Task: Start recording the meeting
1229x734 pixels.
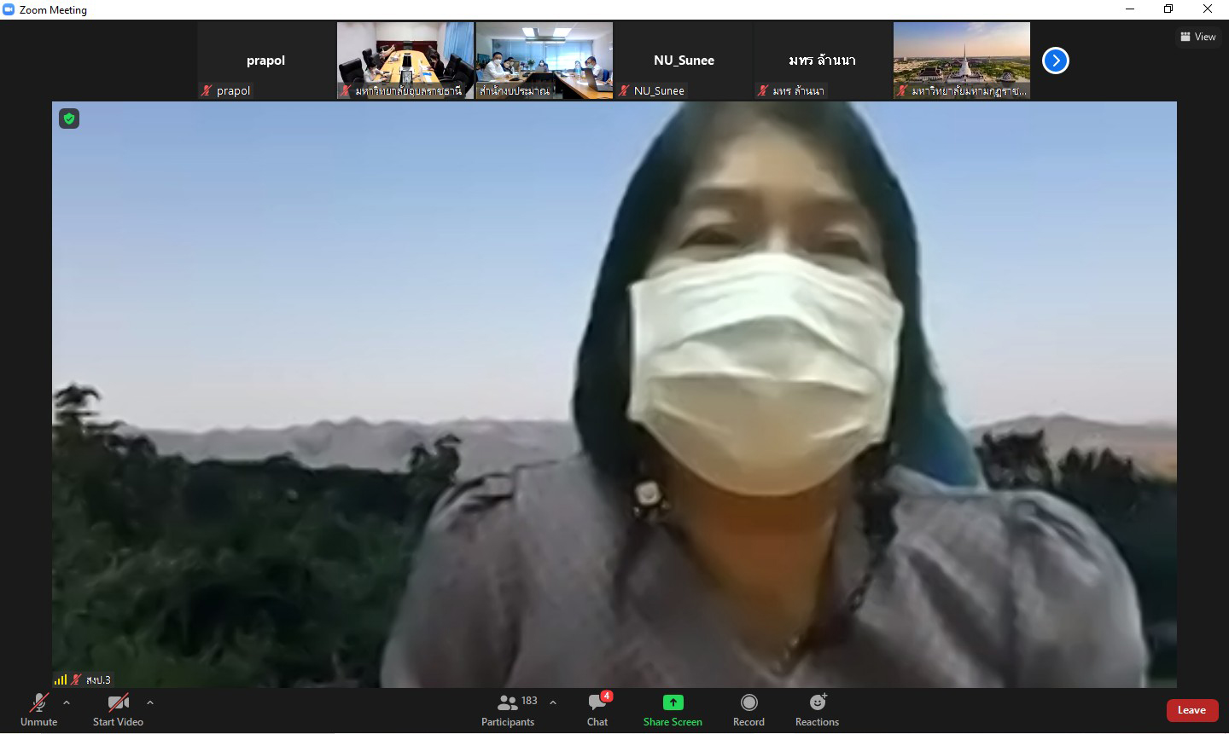Action: [748, 709]
